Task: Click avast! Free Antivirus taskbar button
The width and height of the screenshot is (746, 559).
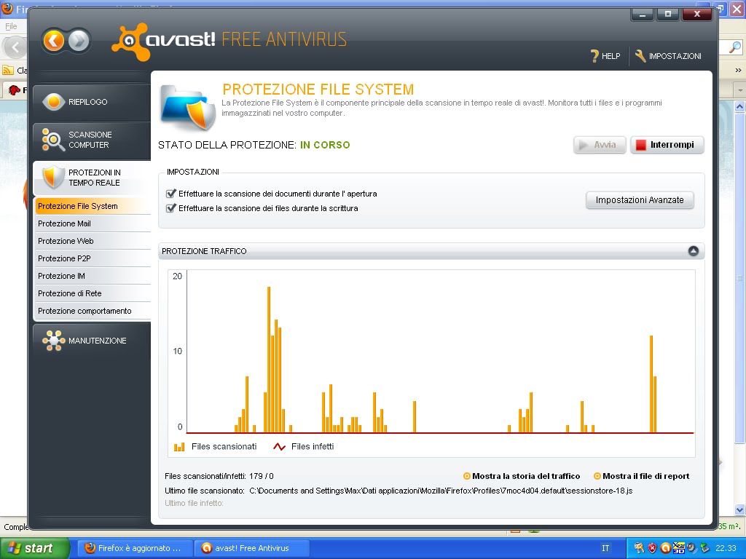Action: (x=251, y=548)
